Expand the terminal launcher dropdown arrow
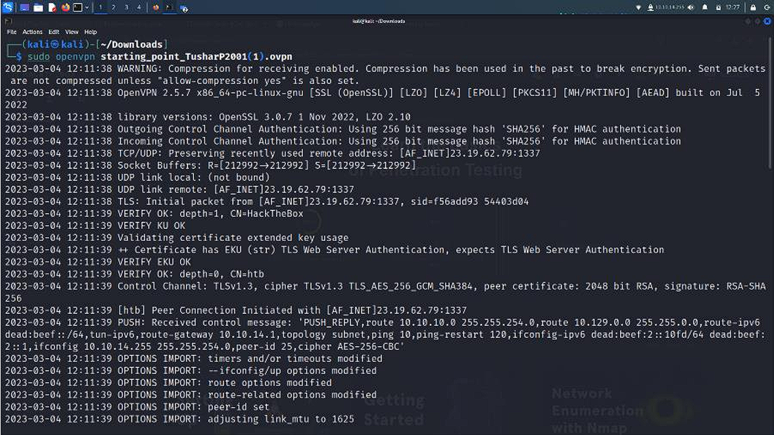774x435 pixels. click(x=88, y=8)
